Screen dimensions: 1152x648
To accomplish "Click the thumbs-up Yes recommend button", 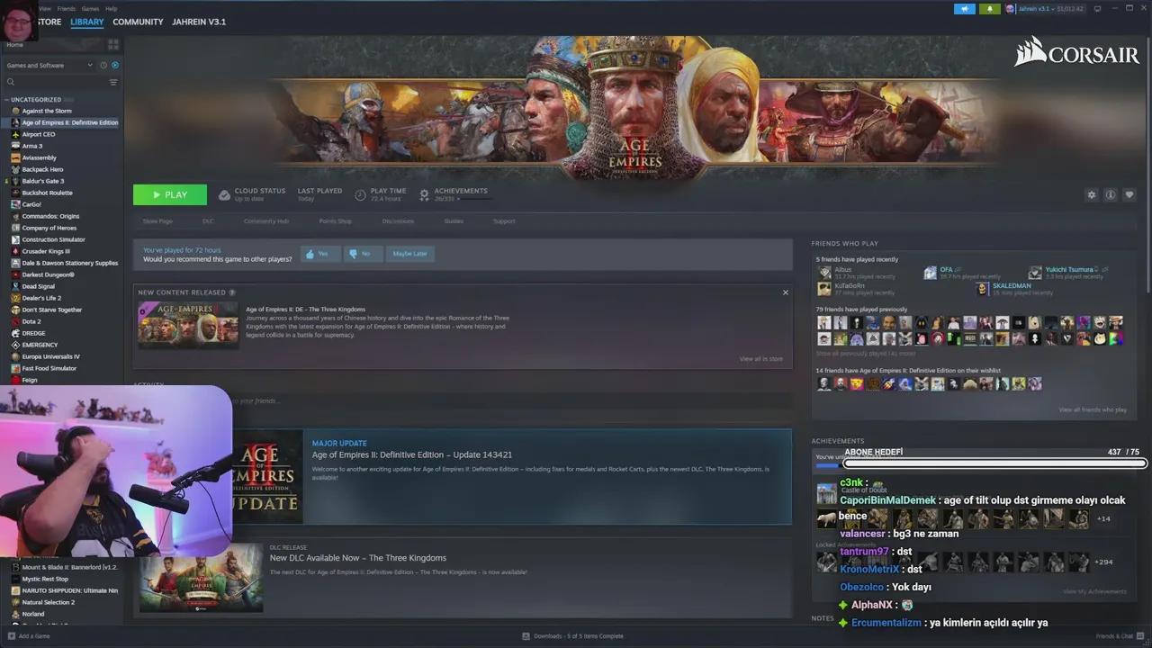I will [x=320, y=254].
